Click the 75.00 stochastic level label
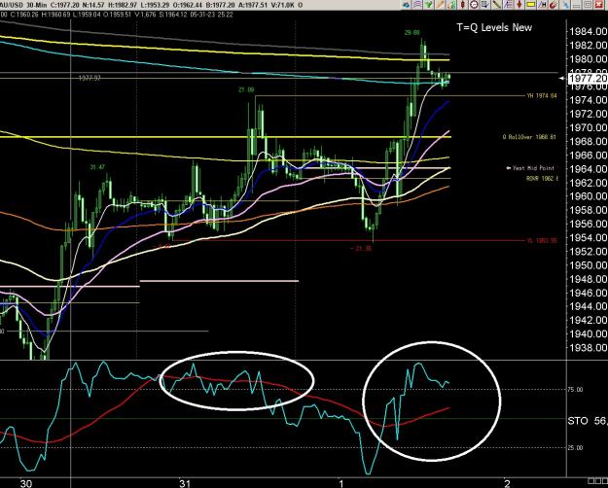Viewport: 608px width, 488px height. pyautogui.click(x=575, y=390)
